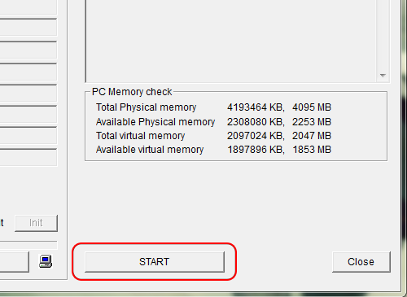Close the dialog with the Close button
The height and width of the screenshot is (297, 407).
click(x=361, y=262)
